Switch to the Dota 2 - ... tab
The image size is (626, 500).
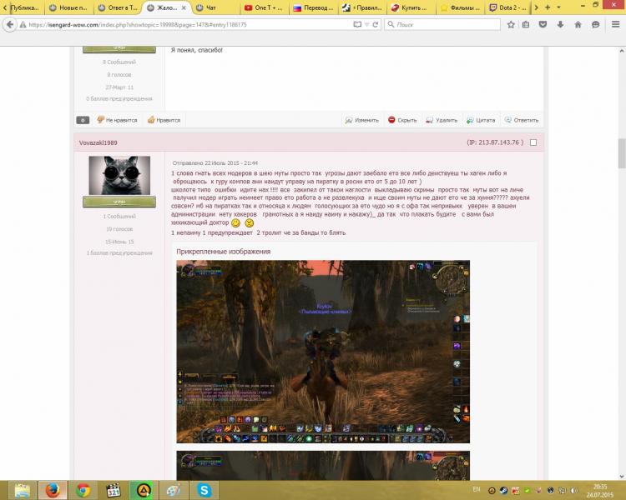tap(509, 7)
